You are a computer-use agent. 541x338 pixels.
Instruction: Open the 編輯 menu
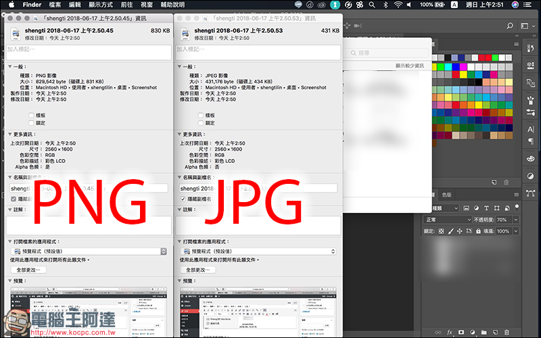[x=75, y=5]
